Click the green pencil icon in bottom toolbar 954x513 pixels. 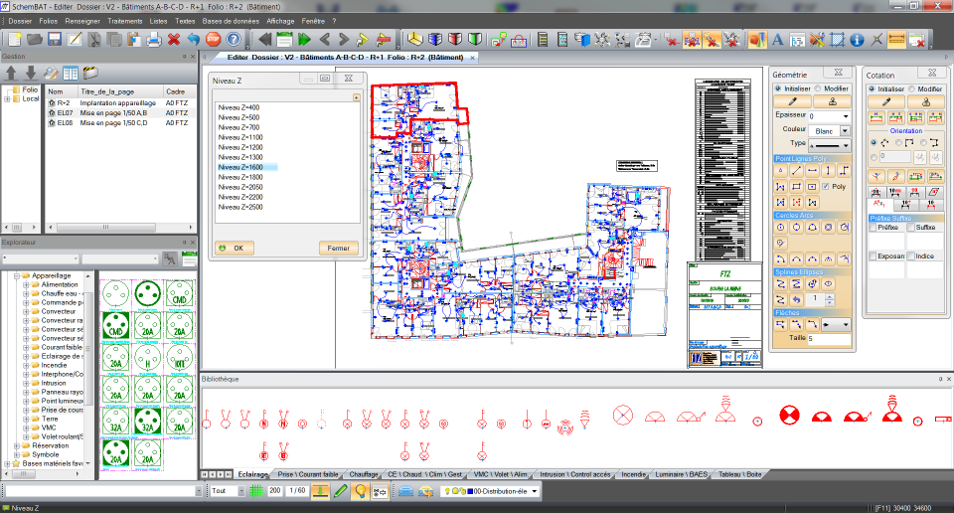[341, 491]
